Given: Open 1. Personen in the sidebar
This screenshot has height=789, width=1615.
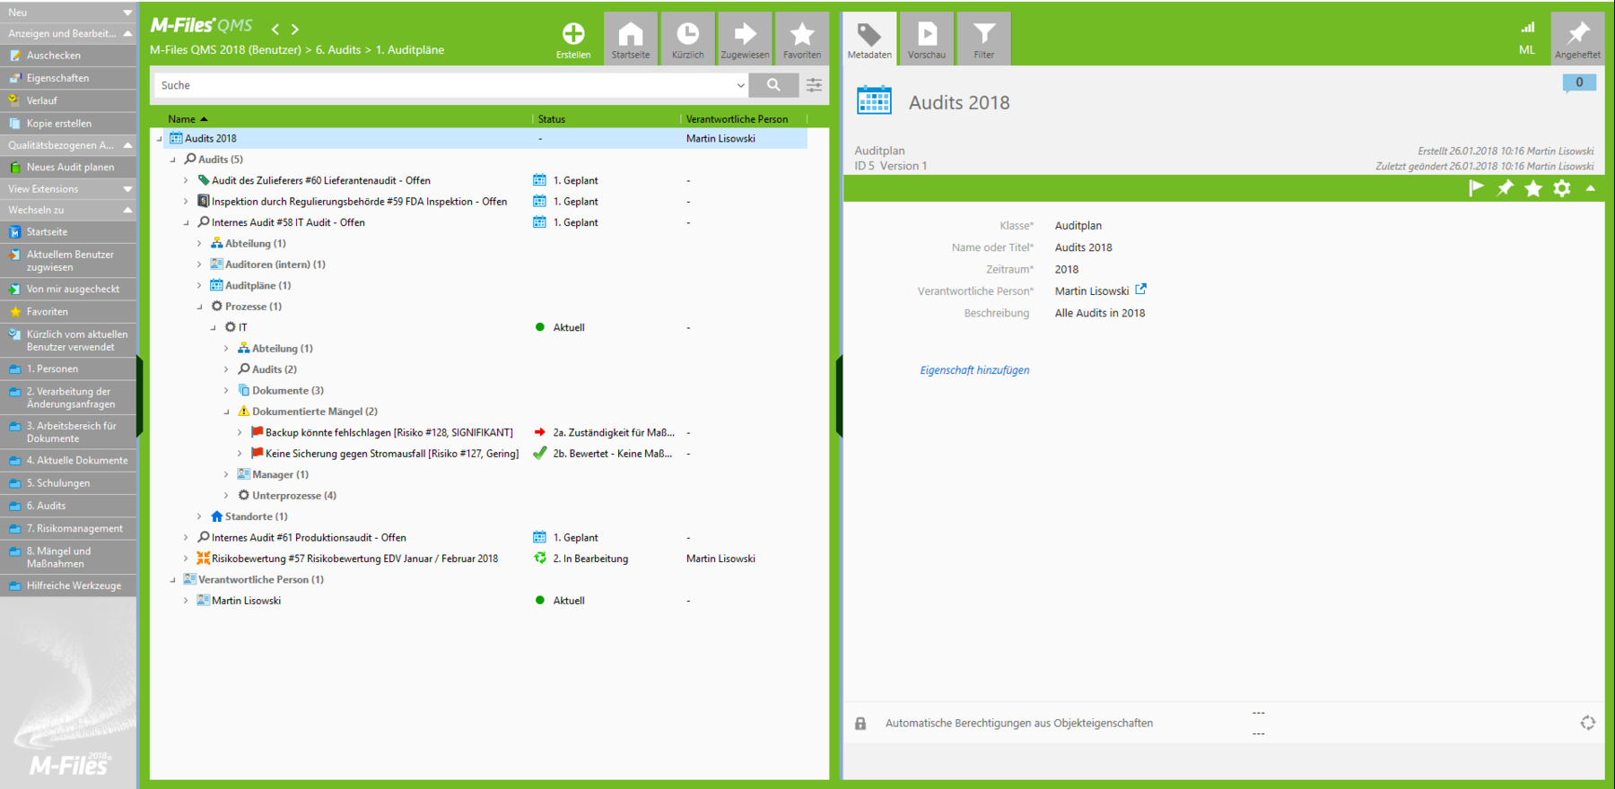Looking at the screenshot, I should [x=68, y=369].
